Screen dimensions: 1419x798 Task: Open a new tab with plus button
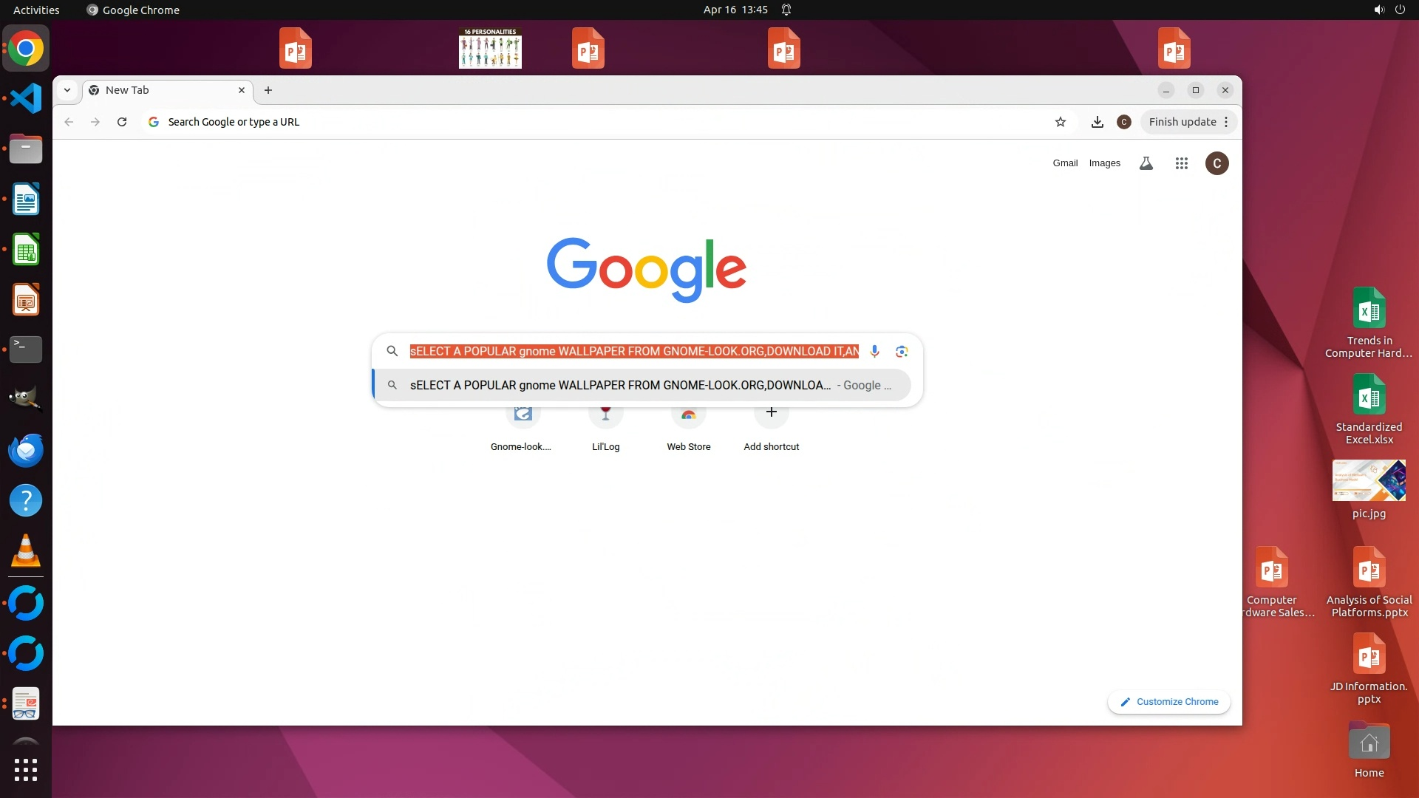pyautogui.click(x=268, y=90)
